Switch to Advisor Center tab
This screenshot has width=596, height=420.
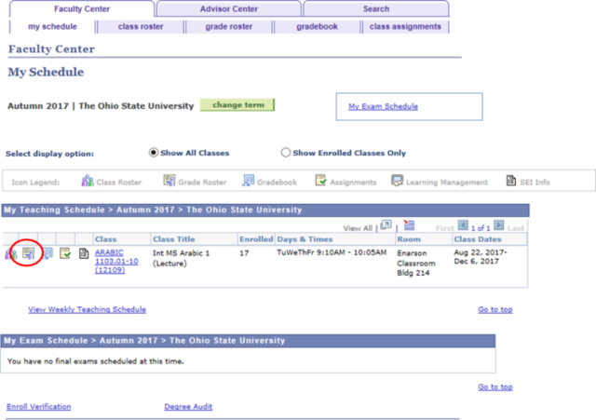point(229,8)
